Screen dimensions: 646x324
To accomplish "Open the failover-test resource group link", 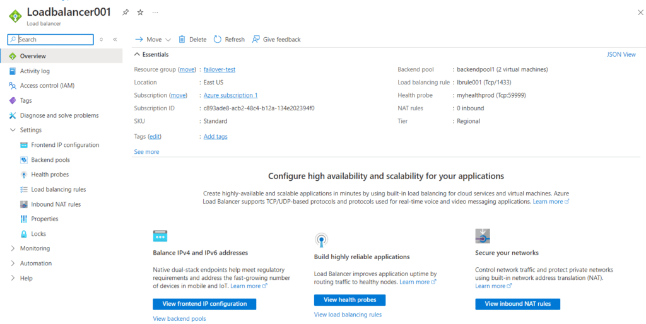I will [x=220, y=69].
